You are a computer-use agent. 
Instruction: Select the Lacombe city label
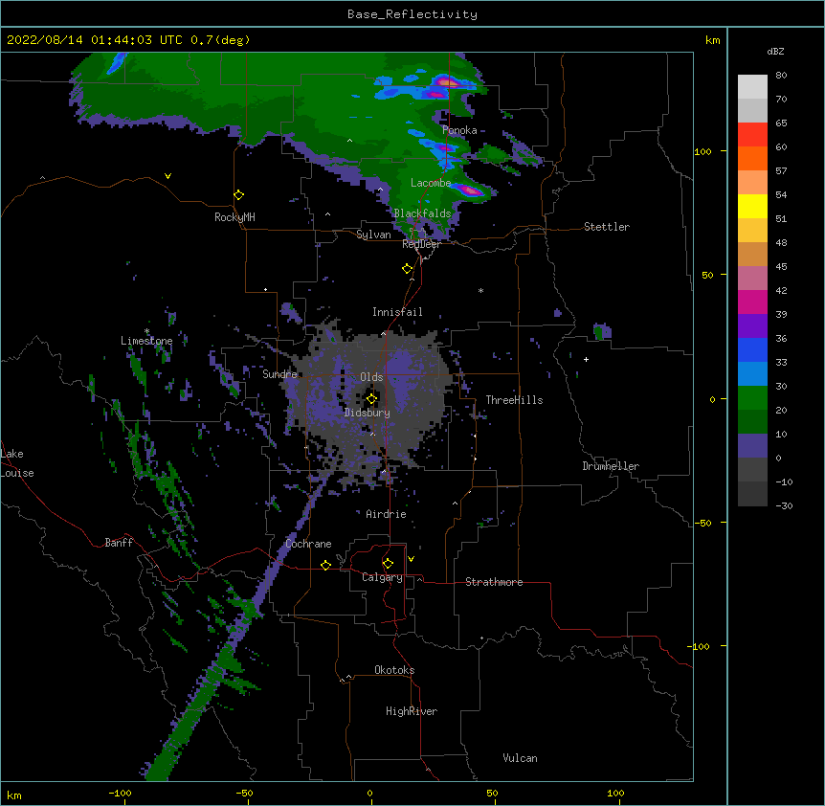pos(431,183)
